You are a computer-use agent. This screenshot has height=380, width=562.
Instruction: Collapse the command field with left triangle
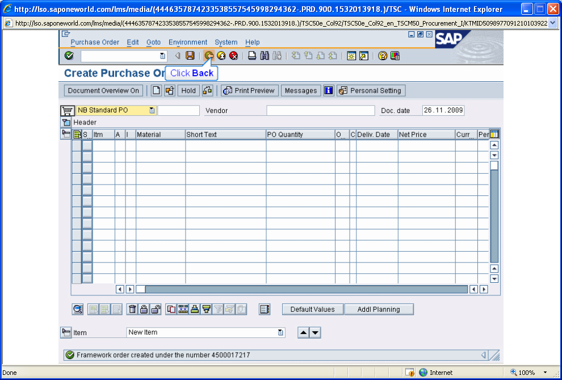coord(178,56)
